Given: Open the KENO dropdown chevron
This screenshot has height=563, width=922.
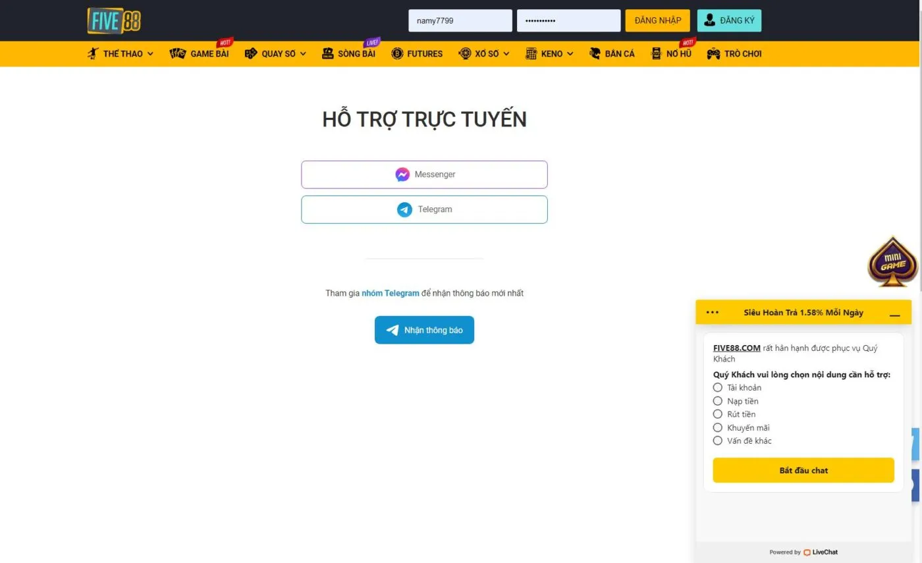Looking at the screenshot, I should 570,53.
